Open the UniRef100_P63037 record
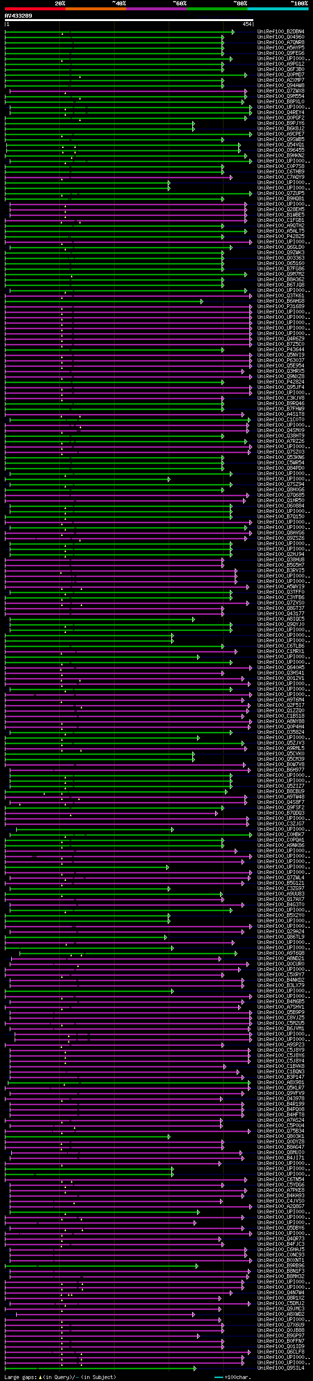The height and width of the screenshot is (1381, 313). coord(281,360)
